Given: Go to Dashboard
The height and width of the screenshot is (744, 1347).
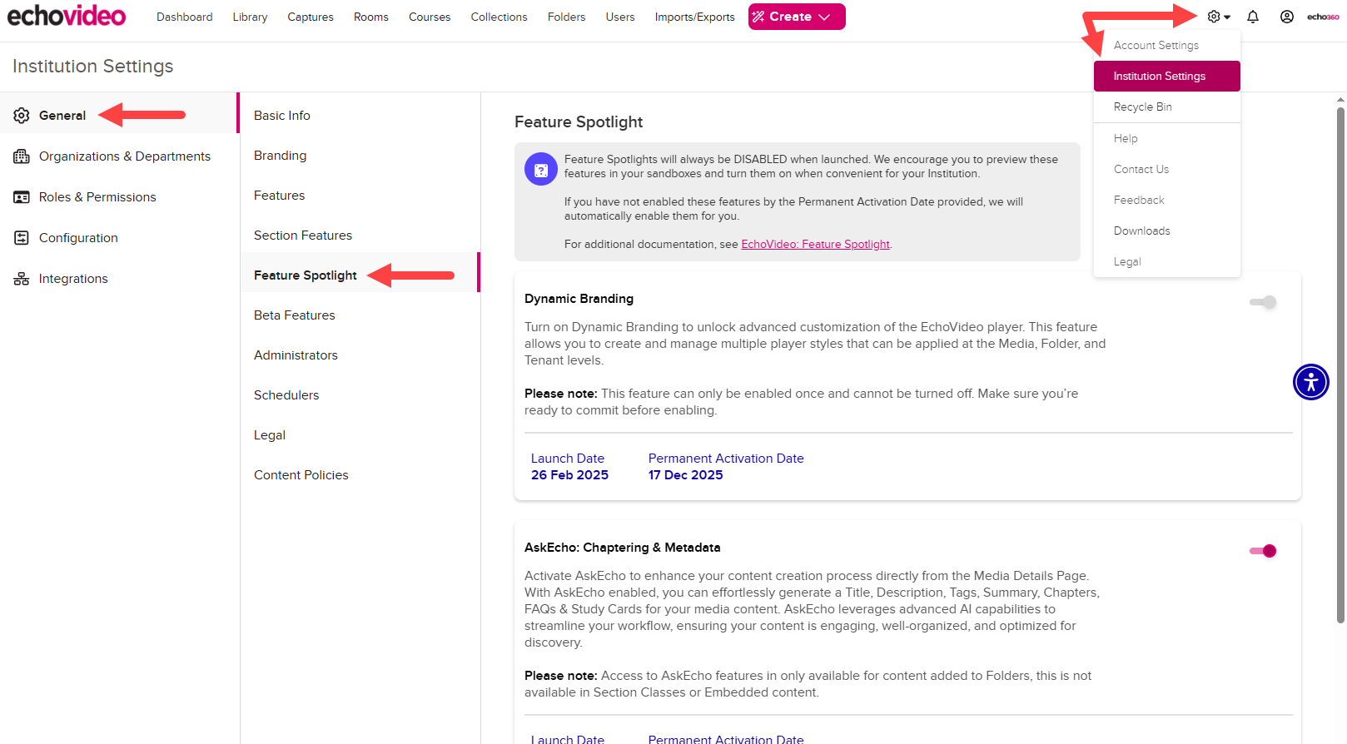Looking at the screenshot, I should pyautogui.click(x=185, y=17).
